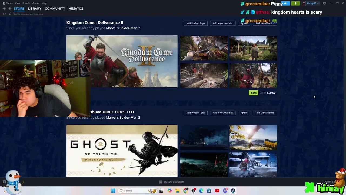Go back with the left arrow
Screen dimensions: 346x195
click(4, 9)
